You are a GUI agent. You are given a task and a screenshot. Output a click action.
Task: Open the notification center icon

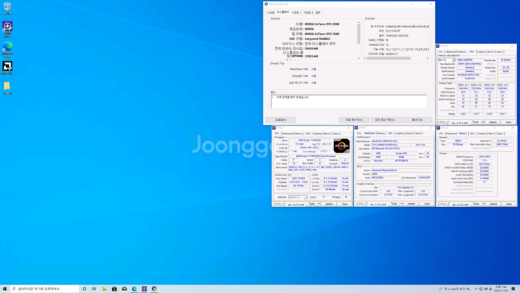coord(513,289)
